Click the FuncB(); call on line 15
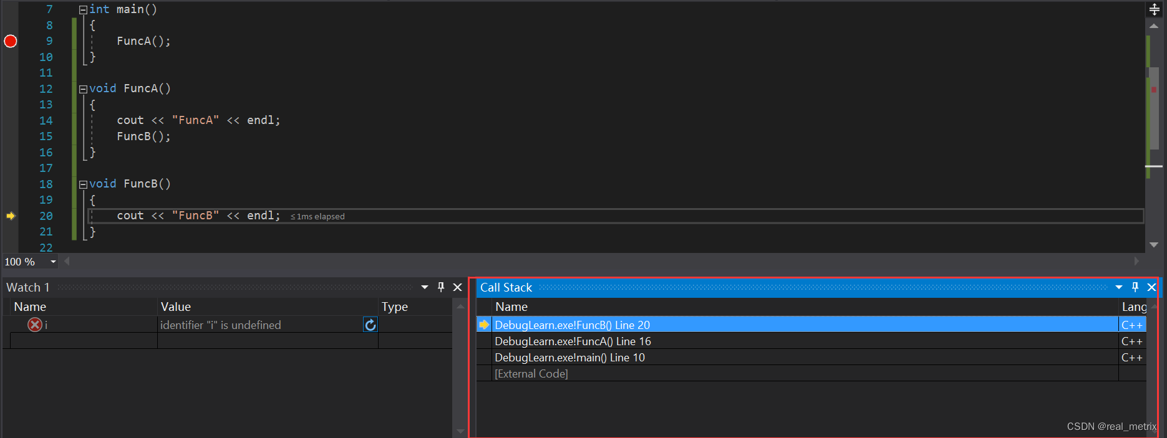Screen dimensions: 1167x438 tap(143, 136)
